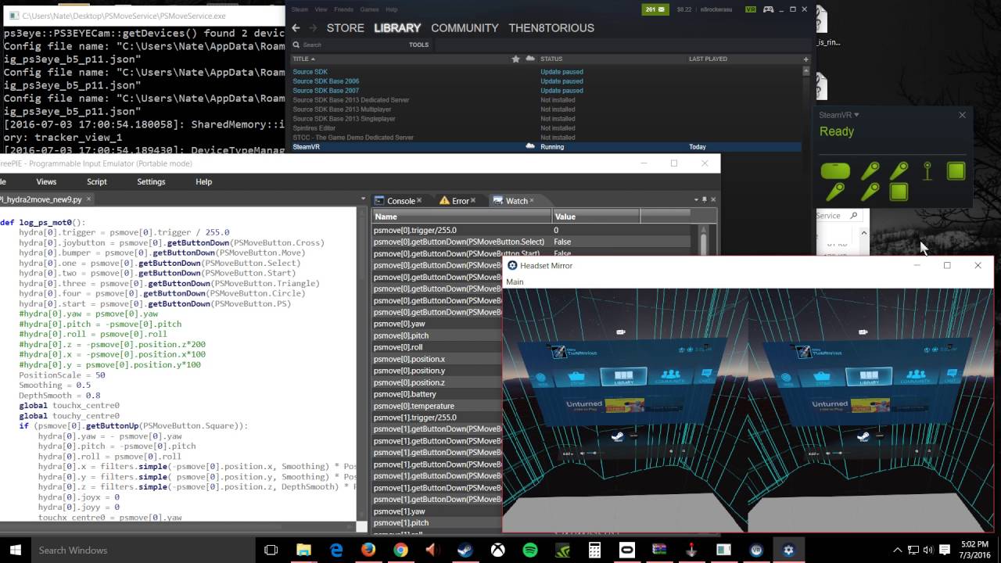Click headset status icon in SteamVR

coord(835,171)
